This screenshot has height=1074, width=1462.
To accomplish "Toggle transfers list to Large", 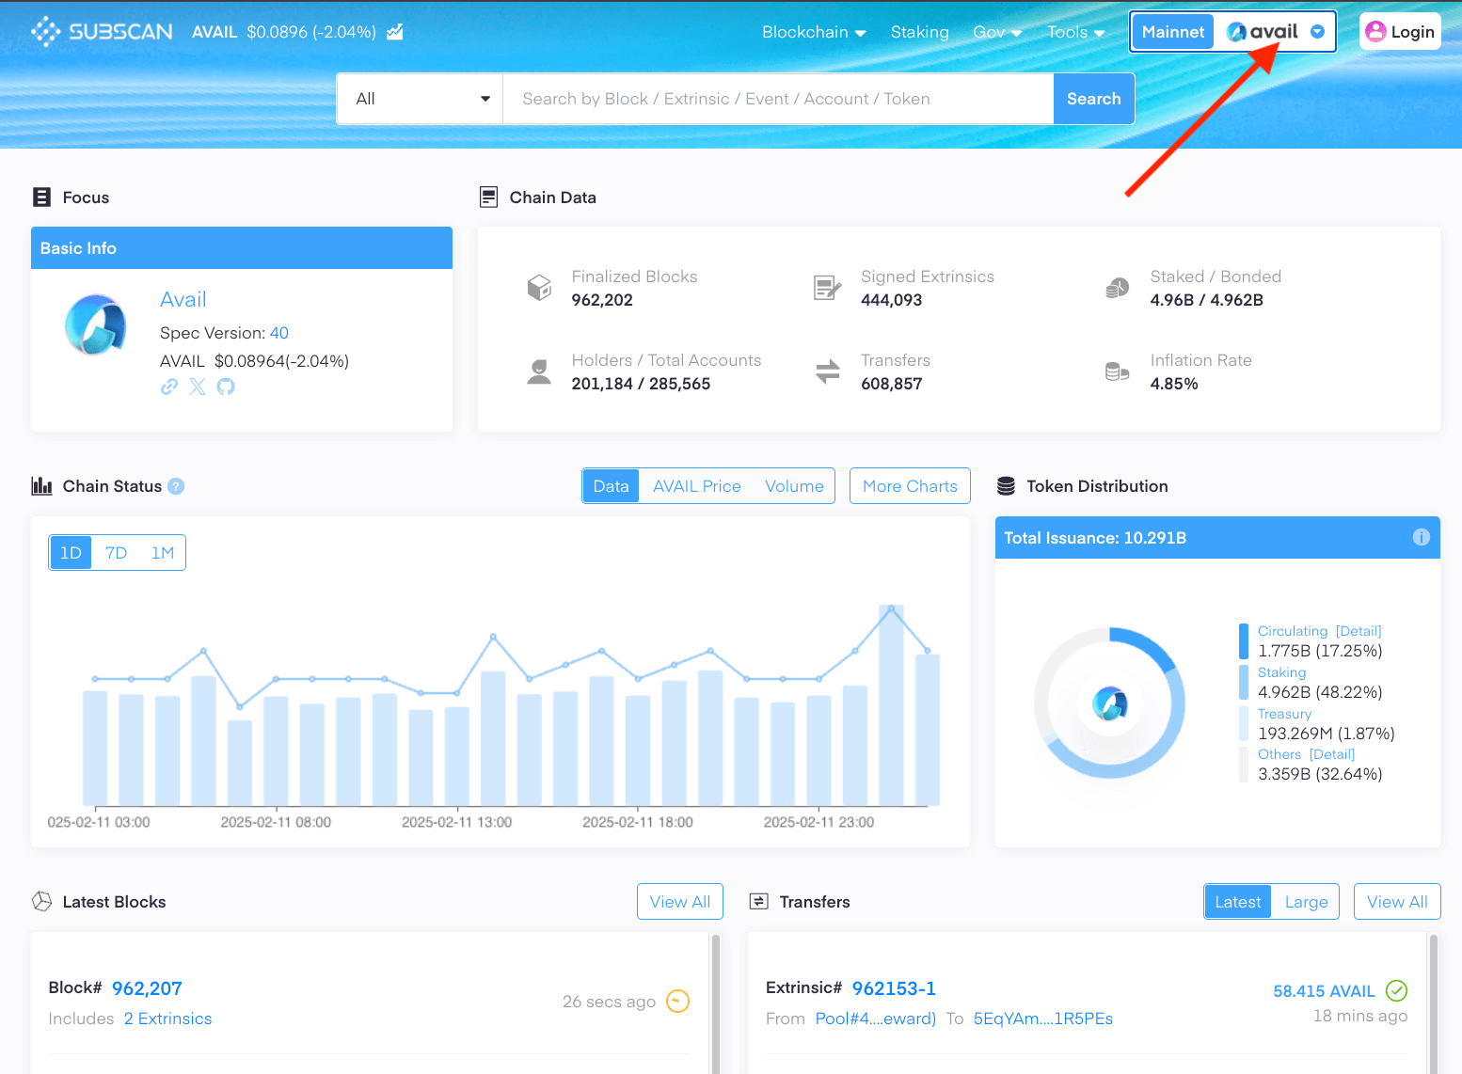I will coord(1306,902).
